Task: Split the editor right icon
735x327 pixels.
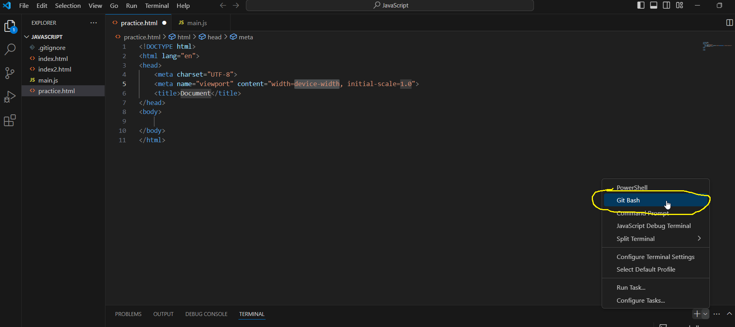Action: pos(729,23)
